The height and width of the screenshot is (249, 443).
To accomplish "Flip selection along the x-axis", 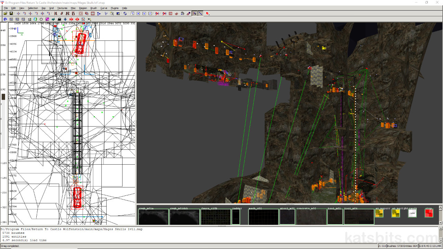I will [18, 13].
